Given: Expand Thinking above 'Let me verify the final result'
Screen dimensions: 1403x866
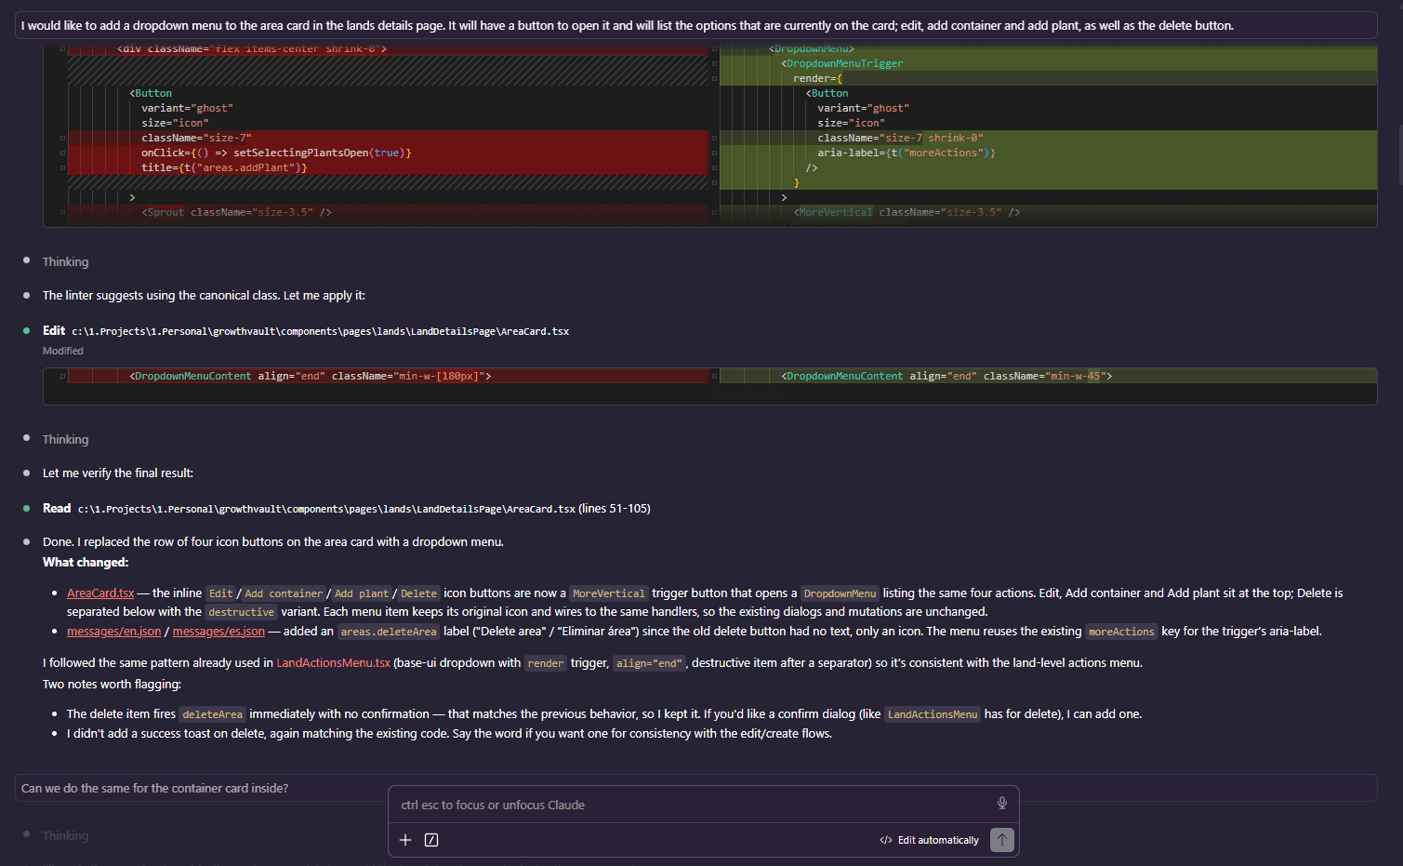Looking at the screenshot, I should tap(65, 439).
